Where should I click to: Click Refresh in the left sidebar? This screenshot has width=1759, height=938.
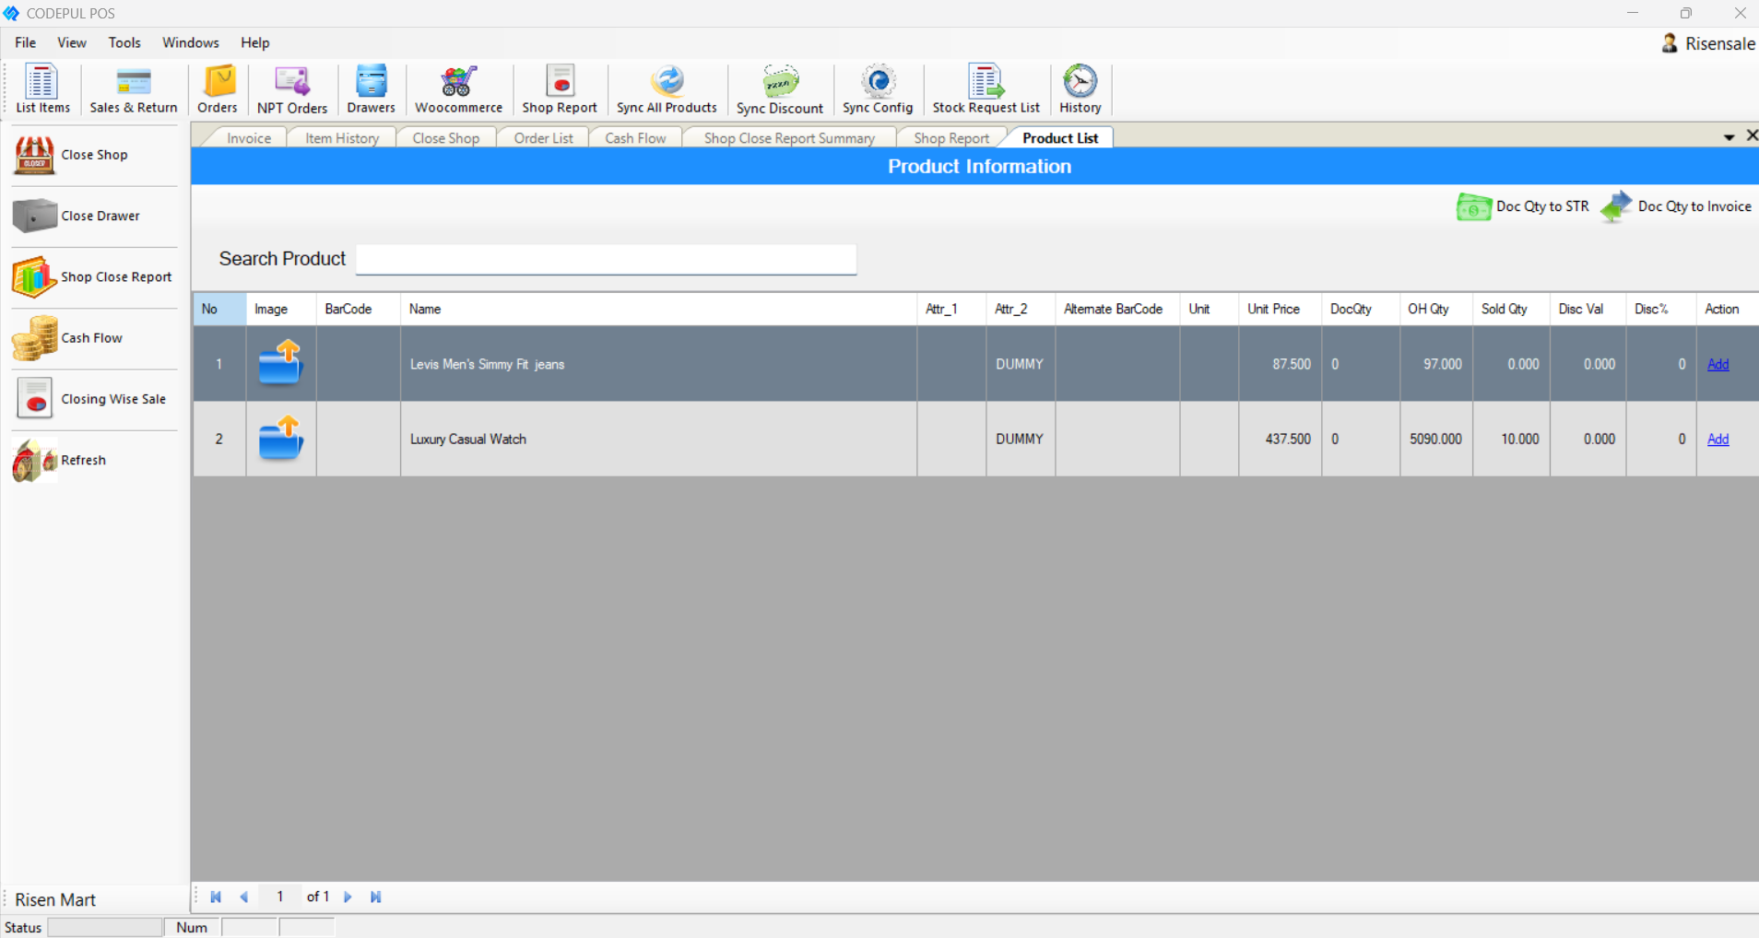[83, 460]
